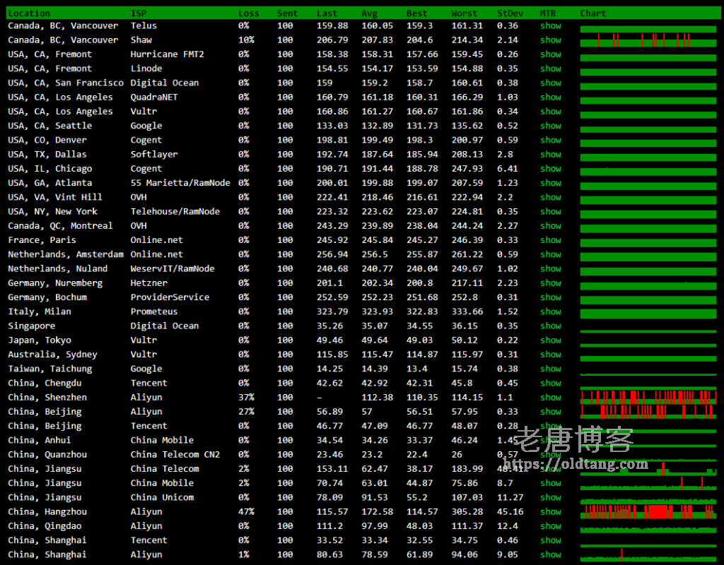
Task: Select the 14.39 average for Taichung
Action: tap(375, 369)
